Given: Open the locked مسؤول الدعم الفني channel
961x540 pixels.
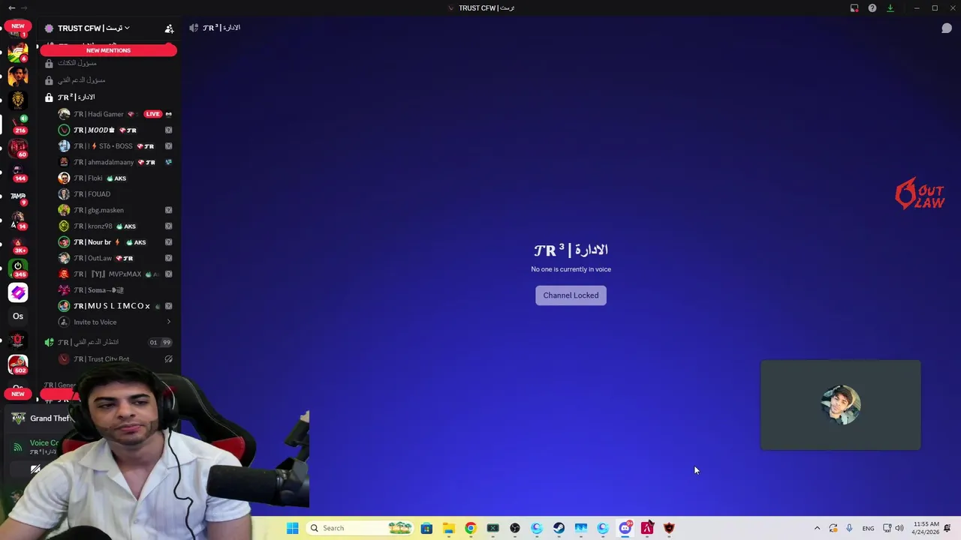Looking at the screenshot, I should tap(109, 80).
